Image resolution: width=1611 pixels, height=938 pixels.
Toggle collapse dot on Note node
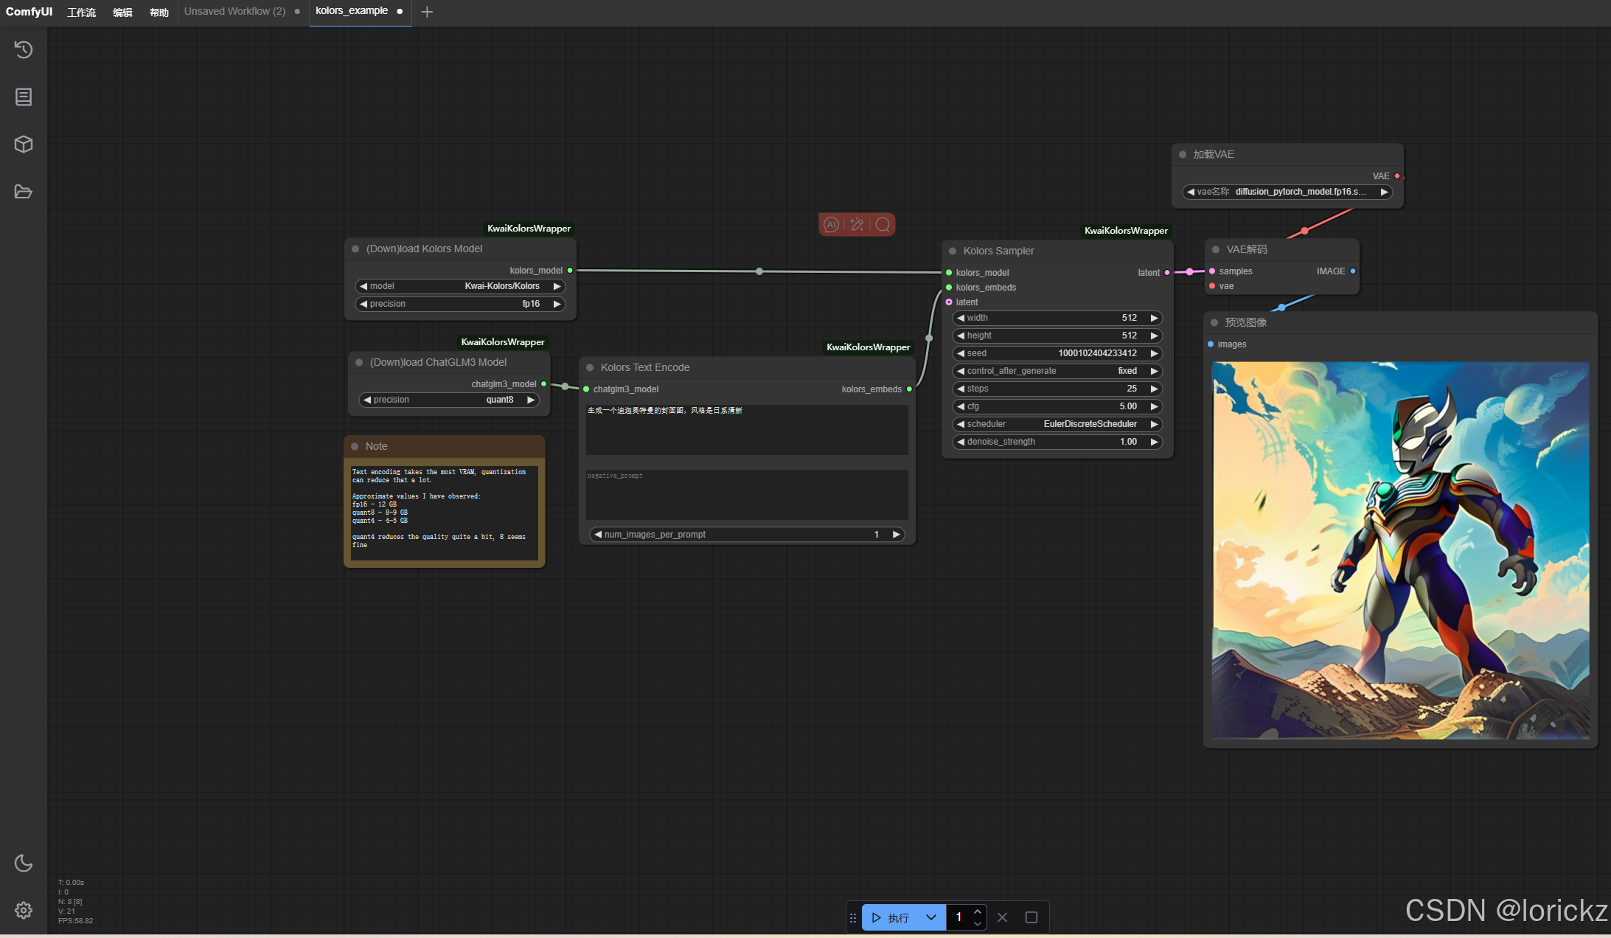(355, 446)
